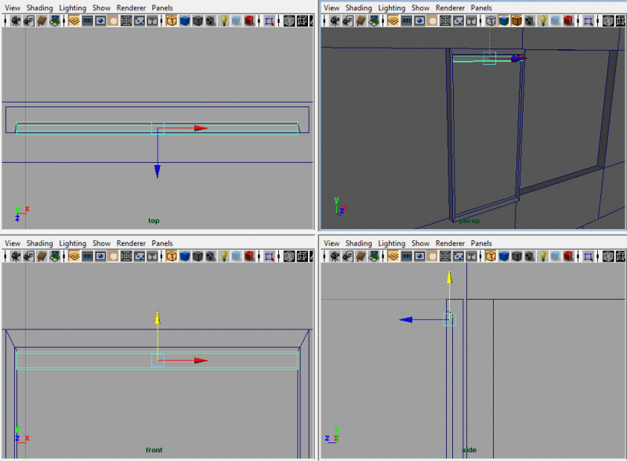
Task: Toggle isolate select in front view toolbar
Action: 270,257
